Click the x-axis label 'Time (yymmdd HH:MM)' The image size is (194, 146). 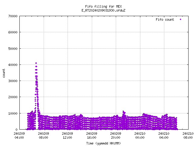point(103,143)
